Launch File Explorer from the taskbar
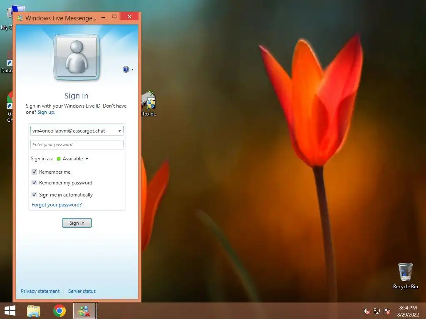The image size is (426, 319). pyautogui.click(x=34, y=311)
